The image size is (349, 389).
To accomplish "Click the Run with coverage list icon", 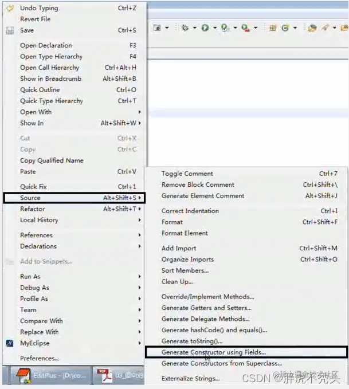I will pos(225,27).
